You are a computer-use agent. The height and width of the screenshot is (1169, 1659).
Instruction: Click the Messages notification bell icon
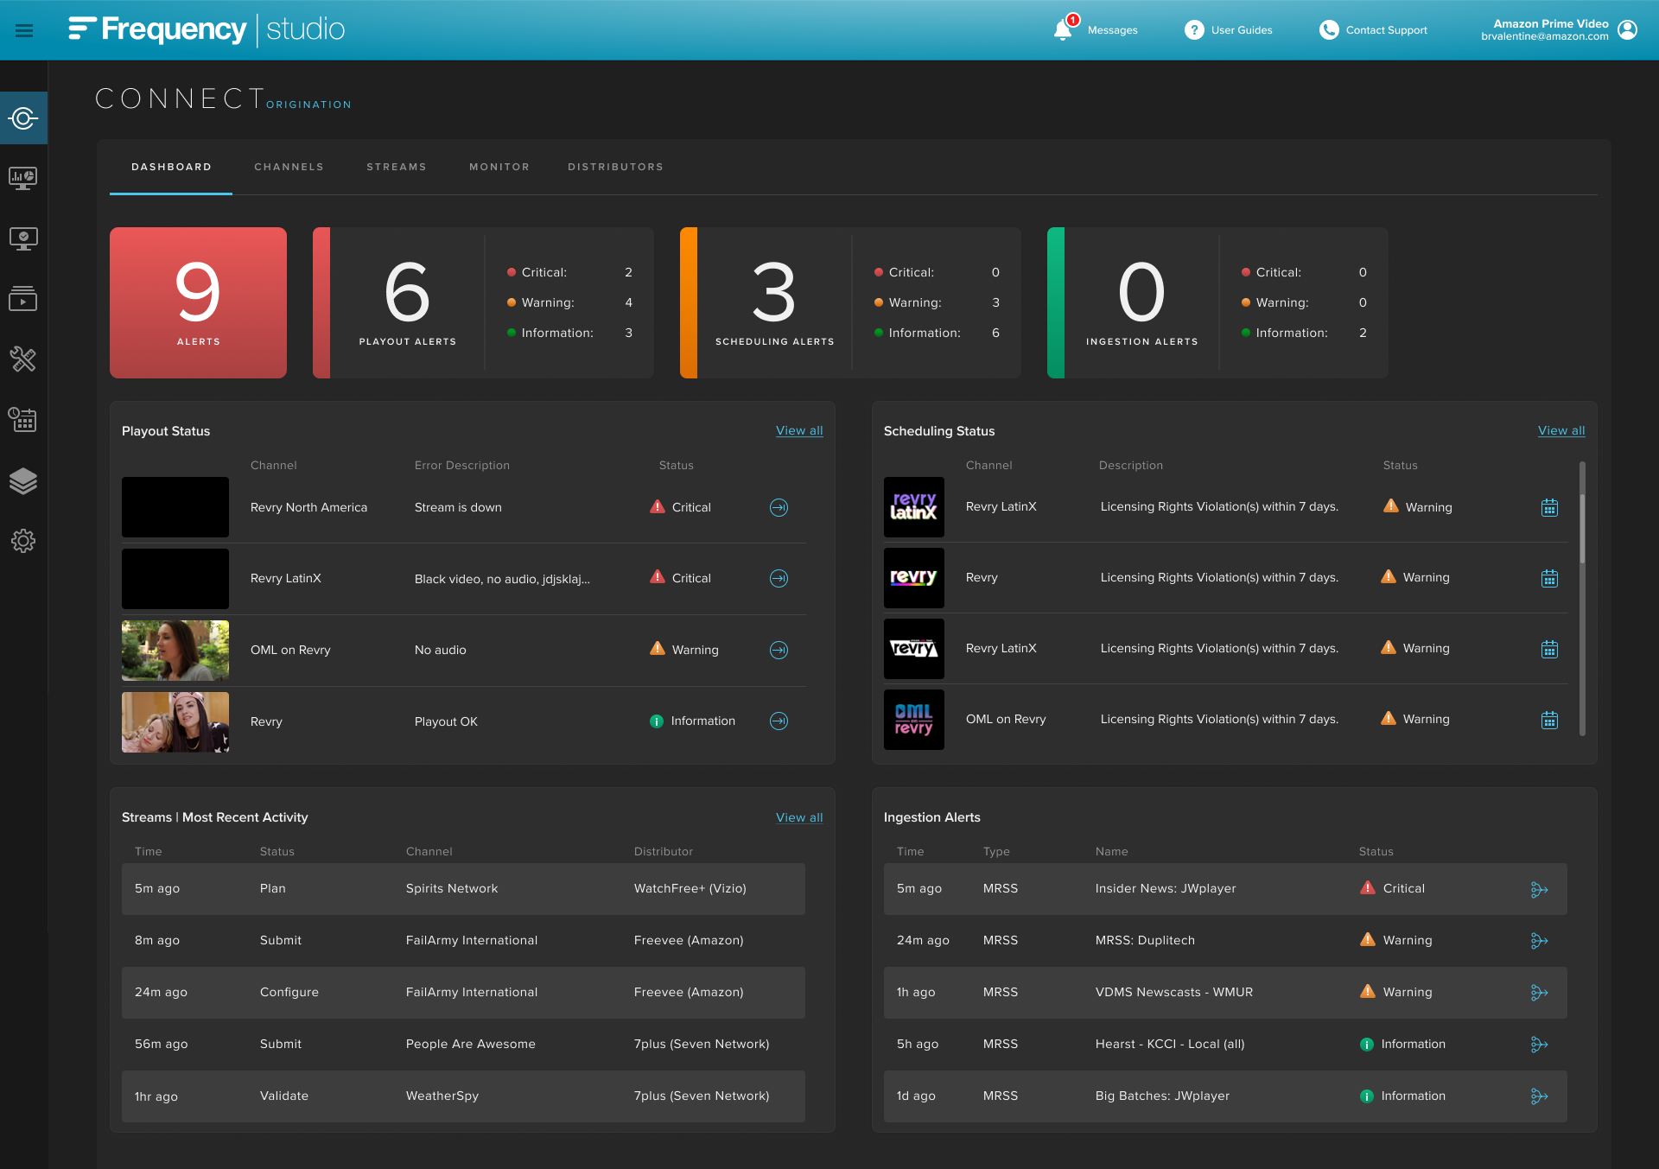point(1063,30)
